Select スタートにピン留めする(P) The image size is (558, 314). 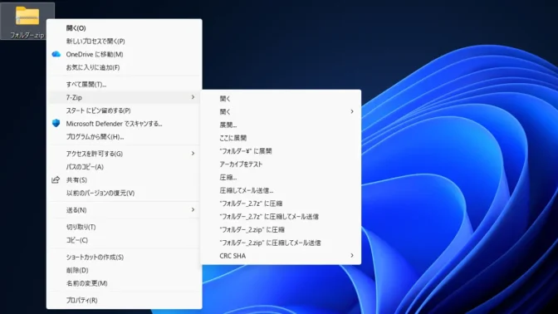(x=125, y=110)
